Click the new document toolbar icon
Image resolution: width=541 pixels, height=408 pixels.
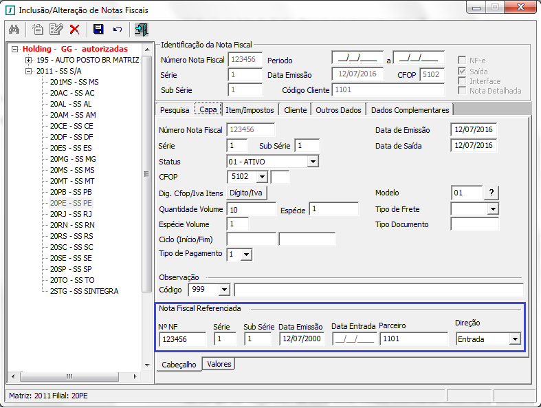pos(38,30)
